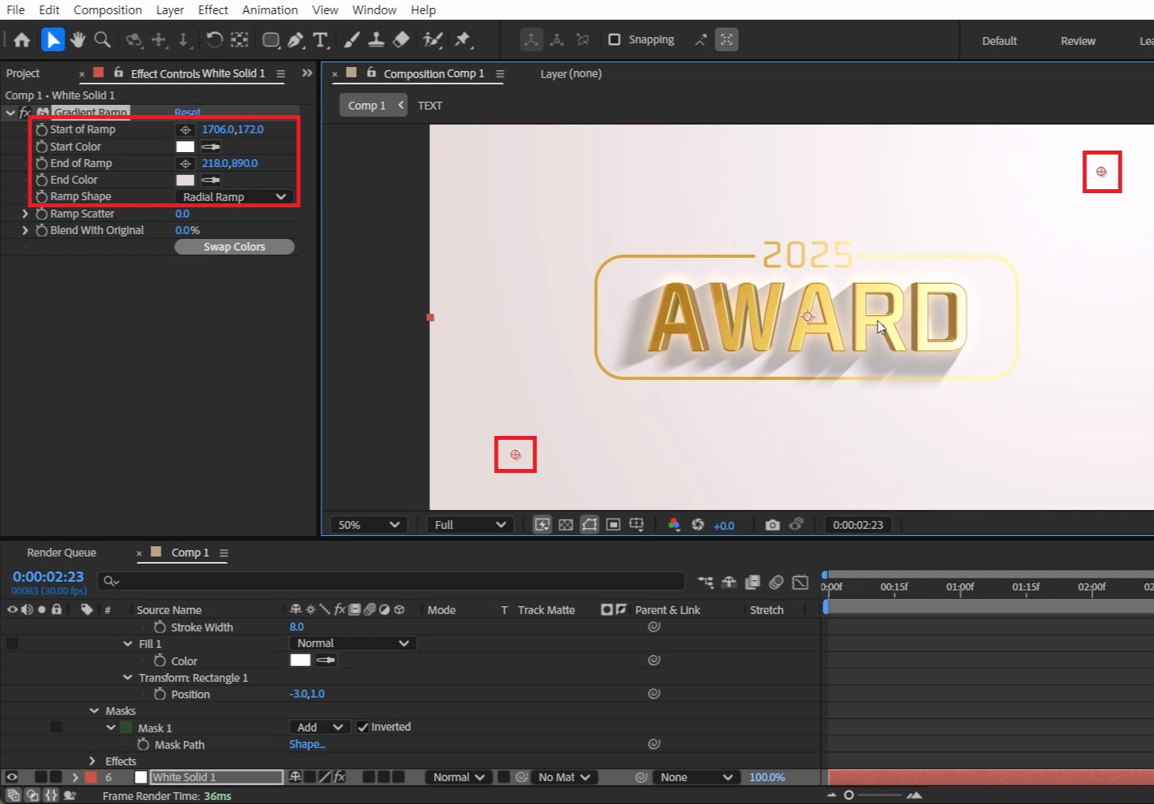Select the Roto Brush tool
Image resolution: width=1154 pixels, height=804 pixels.
(432, 39)
